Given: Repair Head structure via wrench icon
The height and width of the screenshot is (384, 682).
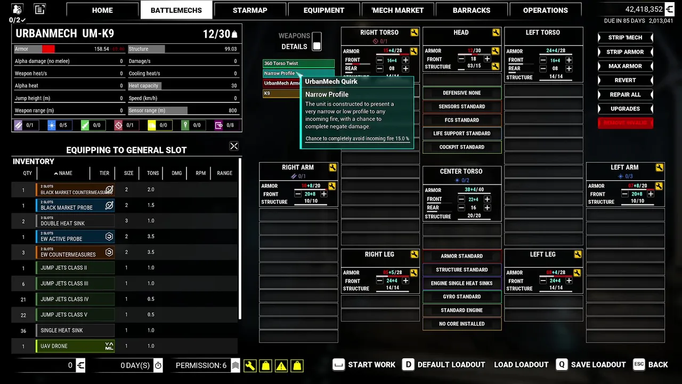Looking at the screenshot, I should pos(496,66).
